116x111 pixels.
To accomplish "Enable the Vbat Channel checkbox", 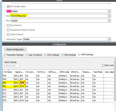I will (8, 25).
